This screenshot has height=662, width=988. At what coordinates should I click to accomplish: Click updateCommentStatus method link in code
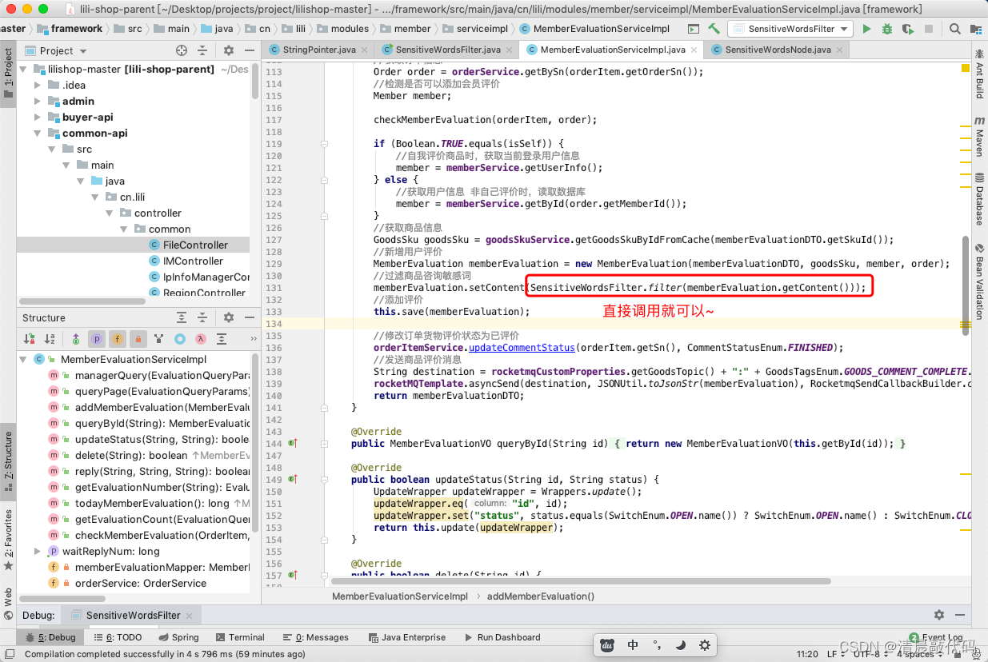[522, 348]
